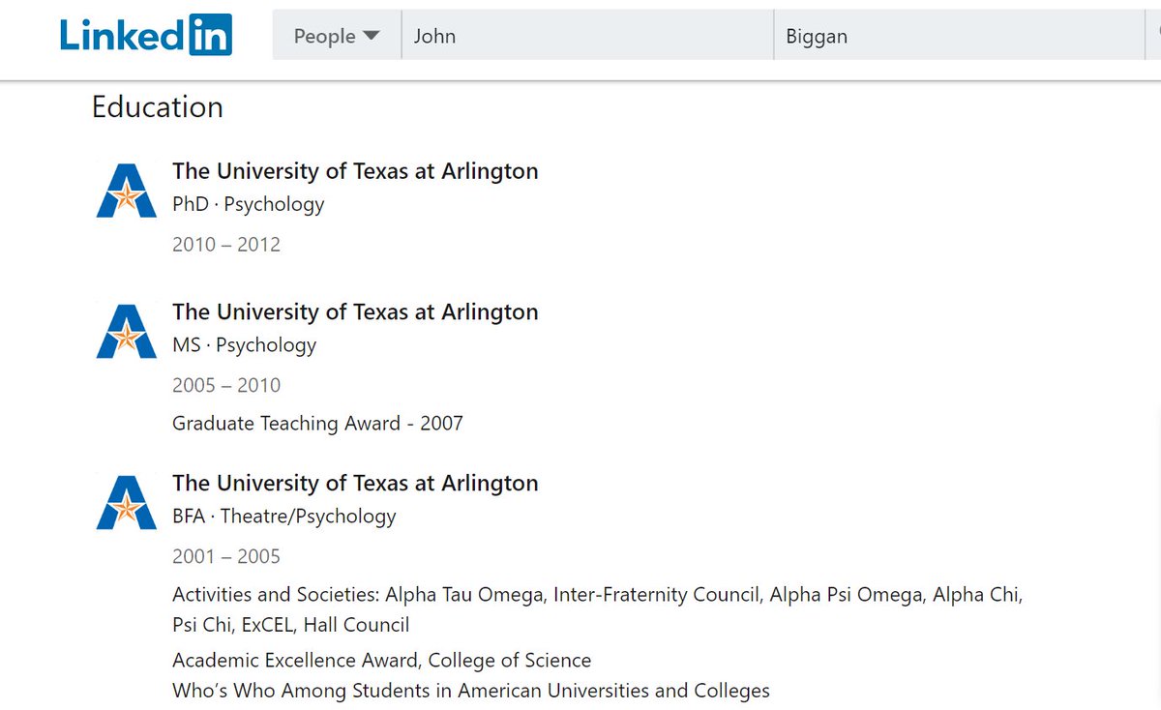Image resolution: width=1161 pixels, height=710 pixels.
Task: Click Graduate Teaching Award - 2007 text
Action: 317,424
